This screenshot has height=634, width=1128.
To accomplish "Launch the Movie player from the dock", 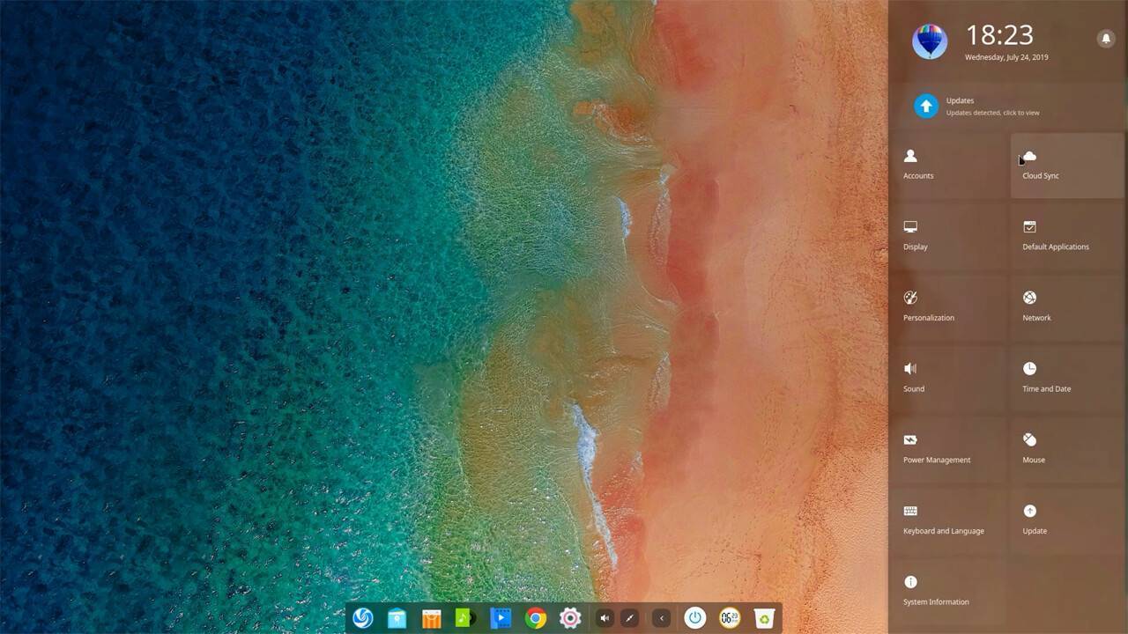I will pyautogui.click(x=501, y=618).
